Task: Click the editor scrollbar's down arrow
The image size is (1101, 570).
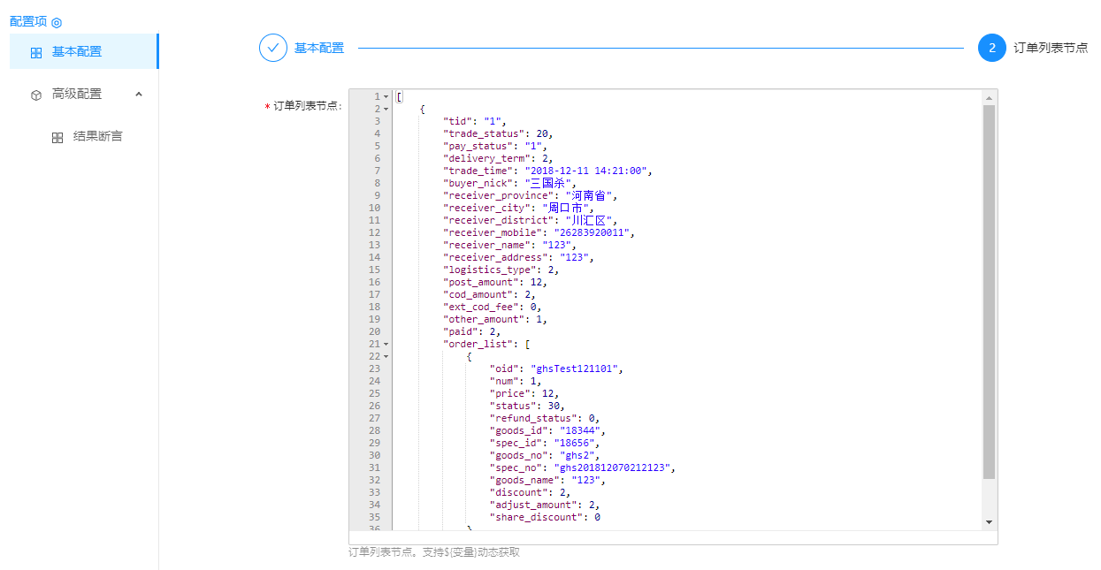Action: (x=989, y=522)
